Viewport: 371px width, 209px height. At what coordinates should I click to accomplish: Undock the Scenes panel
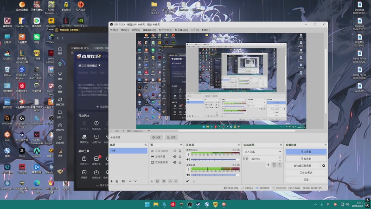[146, 145]
